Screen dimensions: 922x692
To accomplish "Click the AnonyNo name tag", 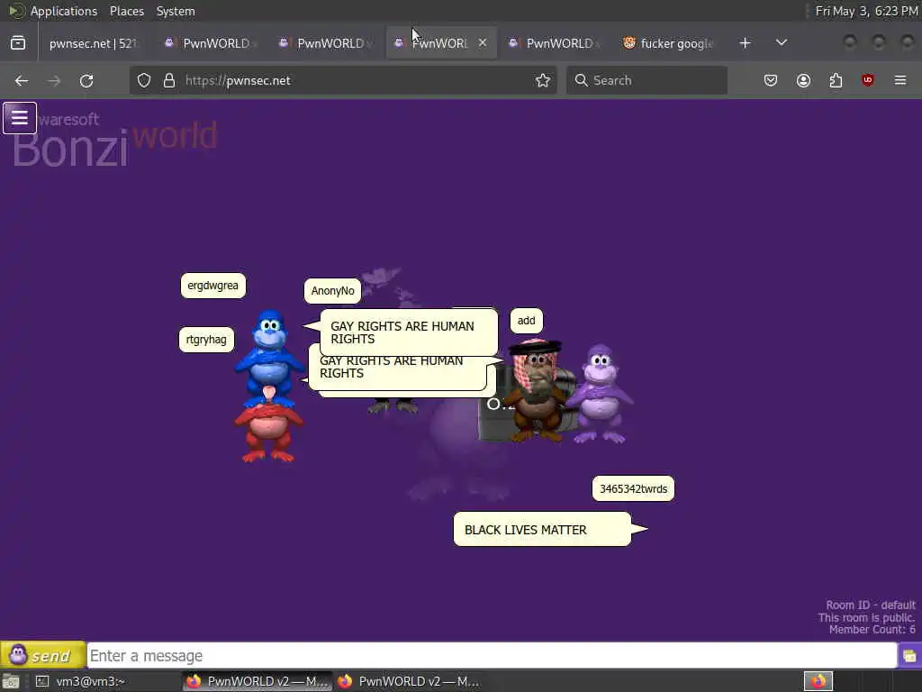I will [333, 291].
